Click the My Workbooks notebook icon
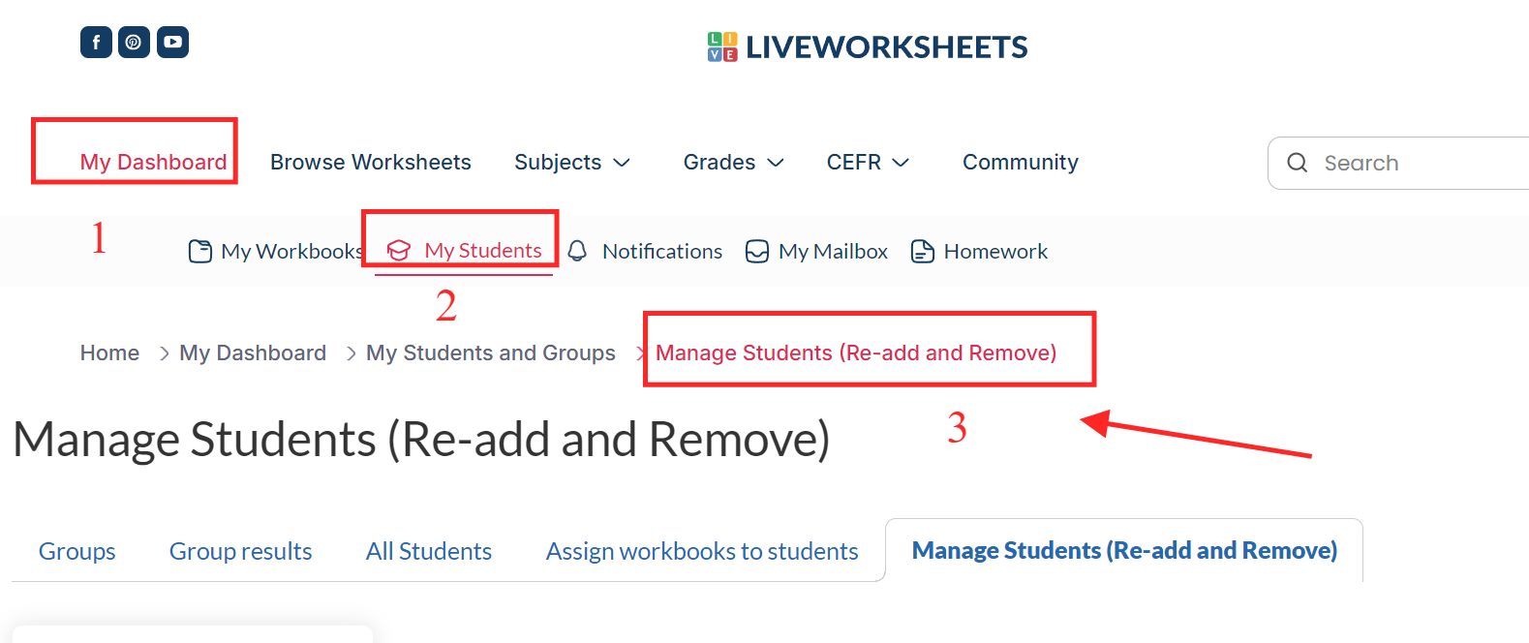 tap(199, 252)
